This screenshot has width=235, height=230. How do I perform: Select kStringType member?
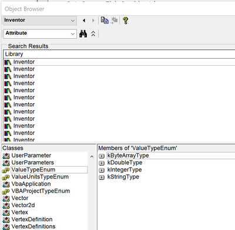[123, 177]
